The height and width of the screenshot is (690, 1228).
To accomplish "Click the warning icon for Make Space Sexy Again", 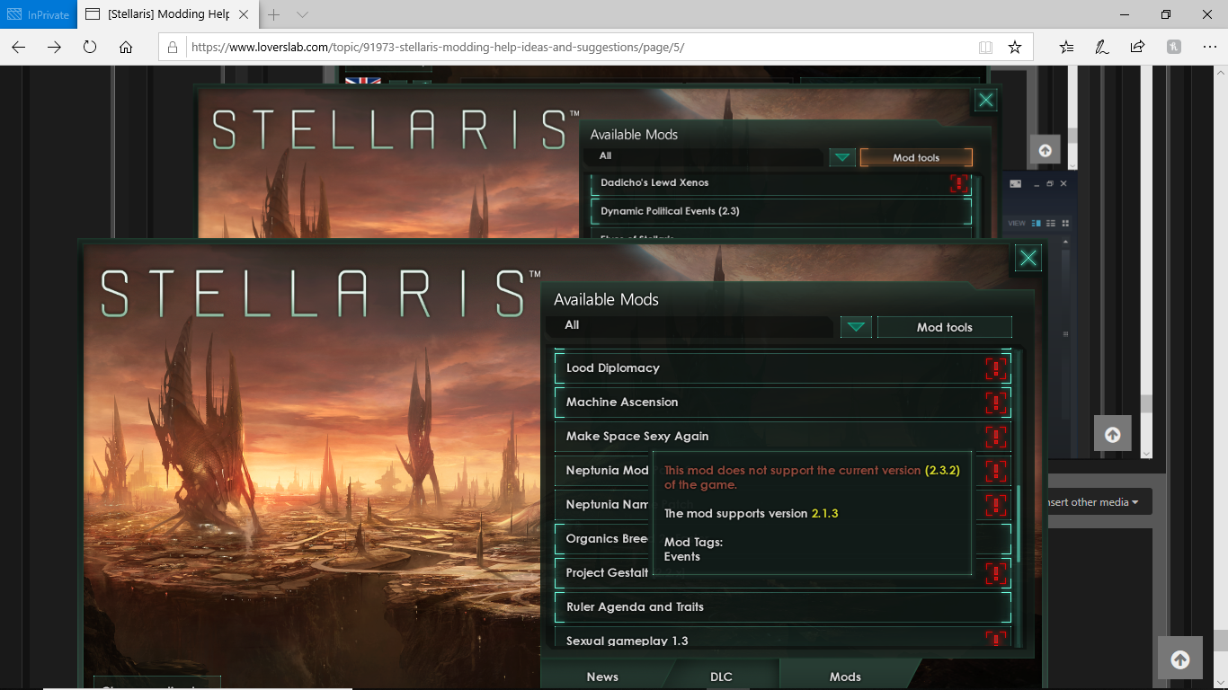I will click(996, 437).
